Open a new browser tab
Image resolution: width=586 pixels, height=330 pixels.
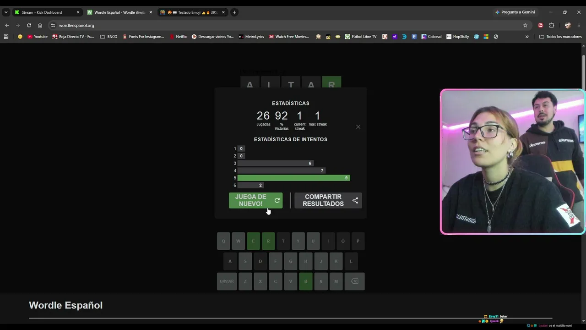coord(234,12)
